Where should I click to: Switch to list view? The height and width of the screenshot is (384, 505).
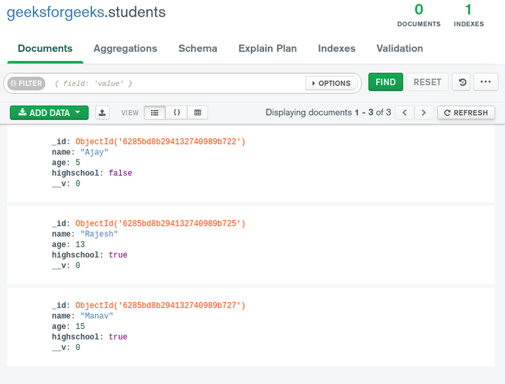(155, 113)
